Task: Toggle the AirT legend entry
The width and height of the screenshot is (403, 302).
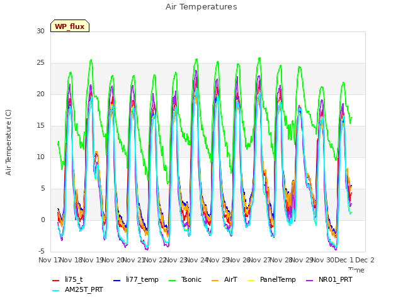Action: (224, 279)
